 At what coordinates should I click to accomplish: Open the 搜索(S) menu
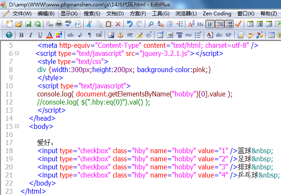click(x=92, y=14)
